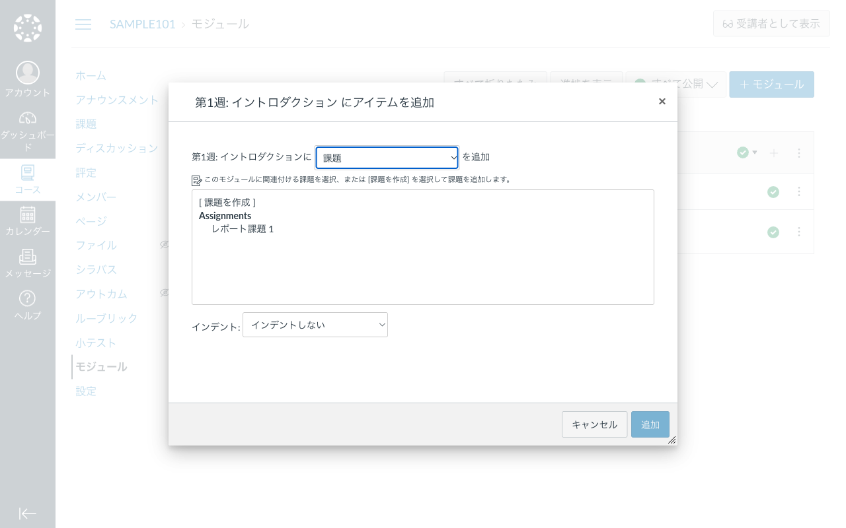Open the calendar icon in the left sidebar
The height and width of the screenshot is (528, 846).
(x=28, y=215)
